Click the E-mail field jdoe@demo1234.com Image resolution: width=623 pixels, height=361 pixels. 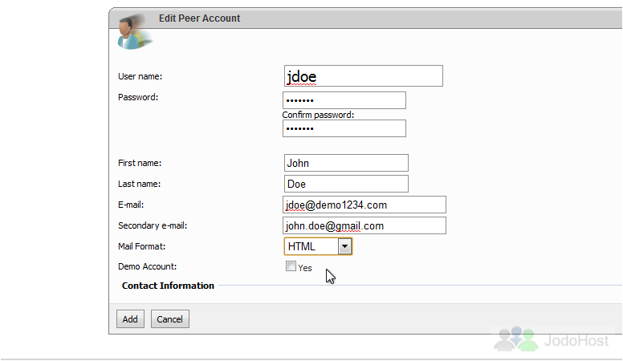click(x=364, y=205)
